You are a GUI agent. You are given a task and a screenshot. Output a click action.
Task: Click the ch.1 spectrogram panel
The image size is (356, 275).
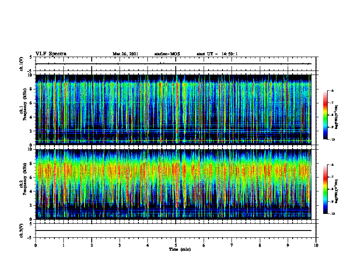click(x=173, y=110)
